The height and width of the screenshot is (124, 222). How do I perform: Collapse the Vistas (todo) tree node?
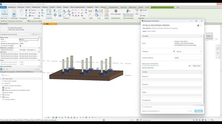point(1,79)
